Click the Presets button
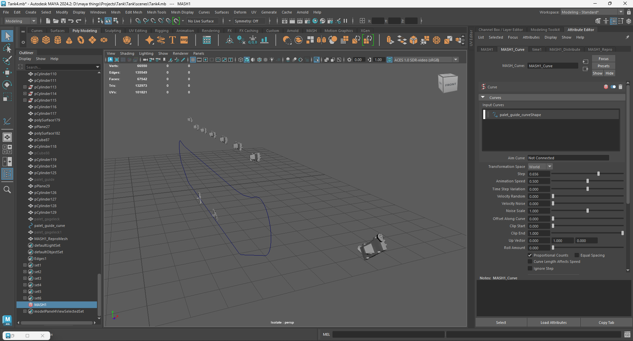Image resolution: width=633 pixels, height=341 pixels. (603, 66)
